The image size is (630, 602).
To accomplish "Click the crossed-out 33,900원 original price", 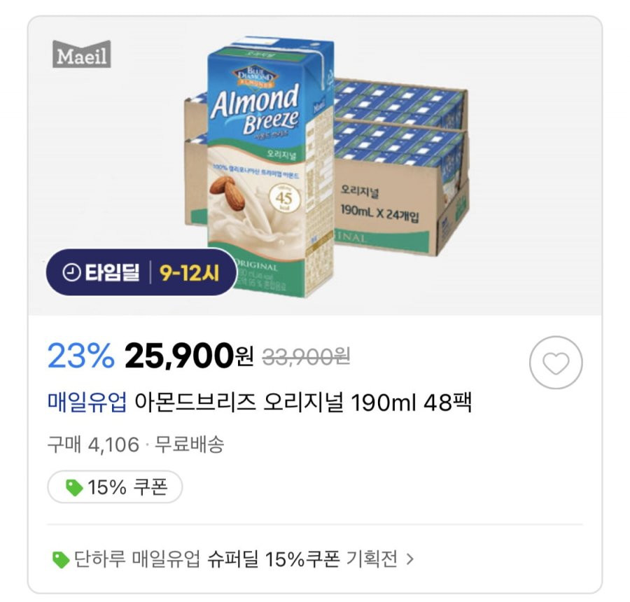I will click(306, 356).
